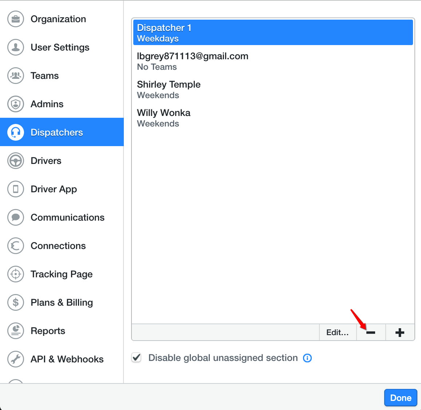
Task: Toggle Disable global unassigned section checkbox
Action: [137, 357]
